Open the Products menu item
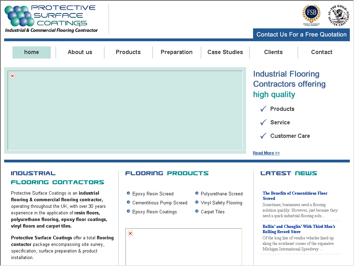354x266 pixels. (x=128, y=52)
